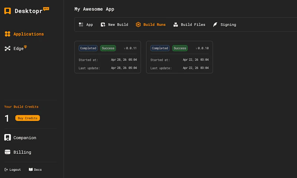Click the Signing feather icon
The image size is (297, 178).
pyautogui.click(x=215, y=25)
